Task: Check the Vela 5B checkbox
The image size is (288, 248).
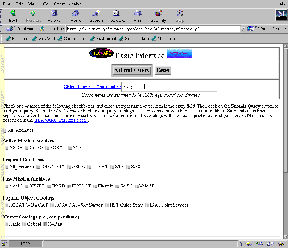Action: point(136,186)
